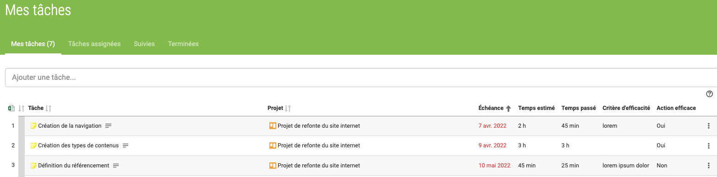
Task: Switch to the Terminées tab
Action: pos(183,44)
